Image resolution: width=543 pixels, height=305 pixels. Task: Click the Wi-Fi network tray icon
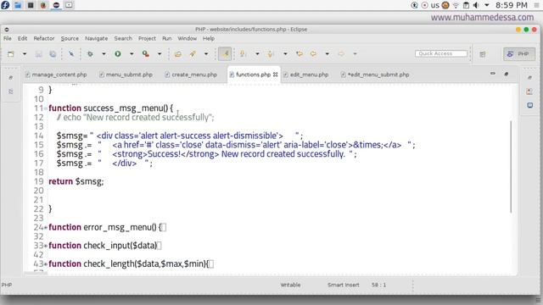[x=456, y=5]
